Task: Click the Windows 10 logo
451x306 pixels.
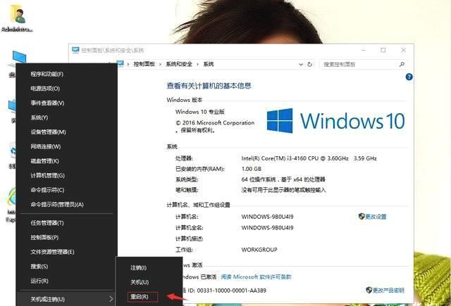Action: click(335, 121)
